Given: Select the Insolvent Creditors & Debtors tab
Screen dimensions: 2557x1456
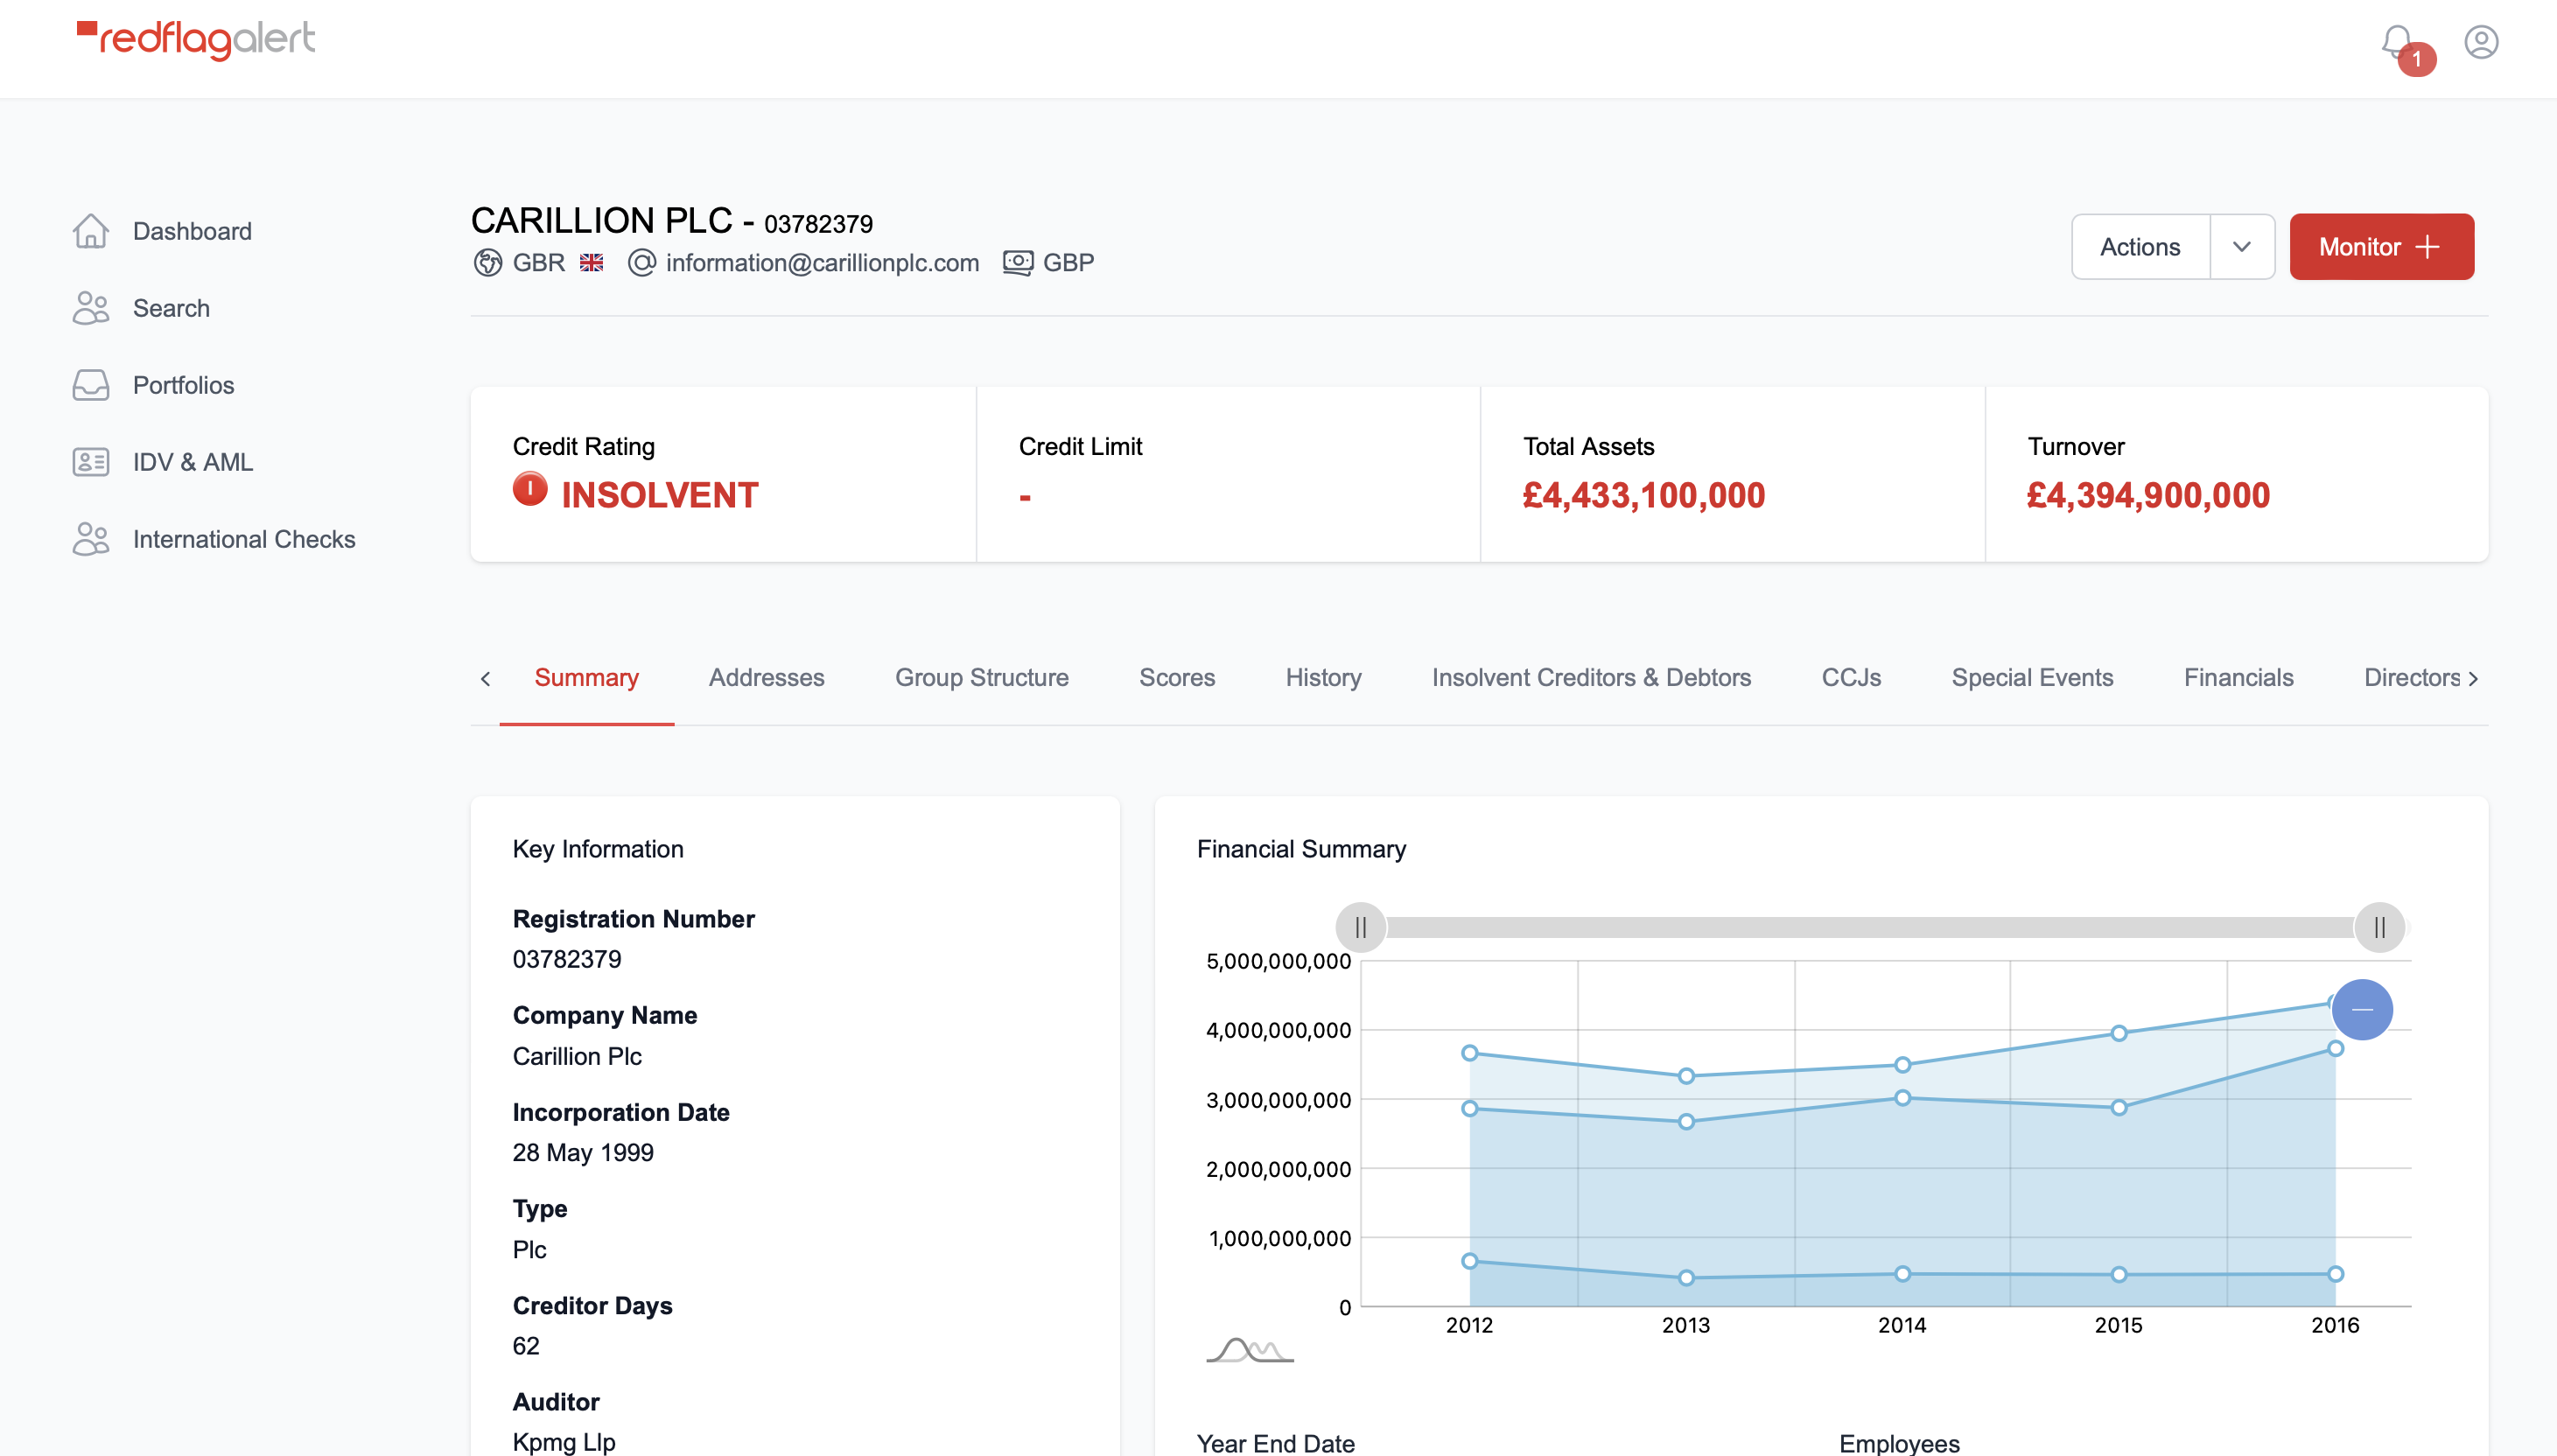Looking at the screenshot, I should (1590, 678).
